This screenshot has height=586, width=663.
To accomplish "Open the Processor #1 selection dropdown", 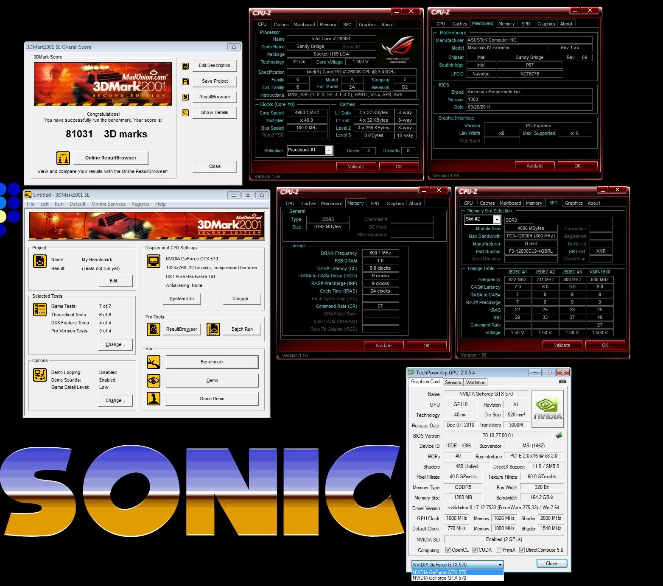I will (x=310, y=150).
